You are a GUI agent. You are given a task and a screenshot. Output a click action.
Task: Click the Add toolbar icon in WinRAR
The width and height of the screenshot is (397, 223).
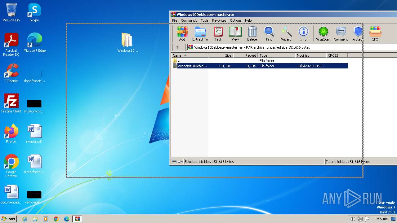click(x=182, y=34)
